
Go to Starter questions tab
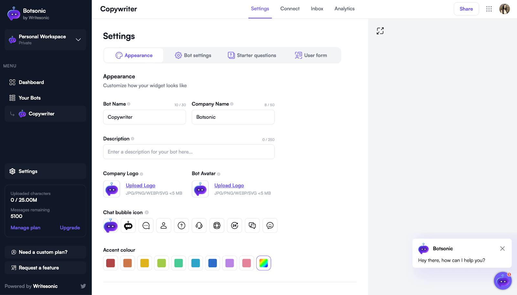(x=252, y=55)
